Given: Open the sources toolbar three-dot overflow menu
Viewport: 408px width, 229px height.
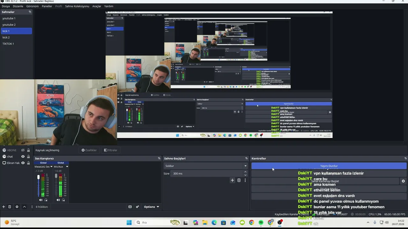Looking at the screenshot, I should coord(32,207).
